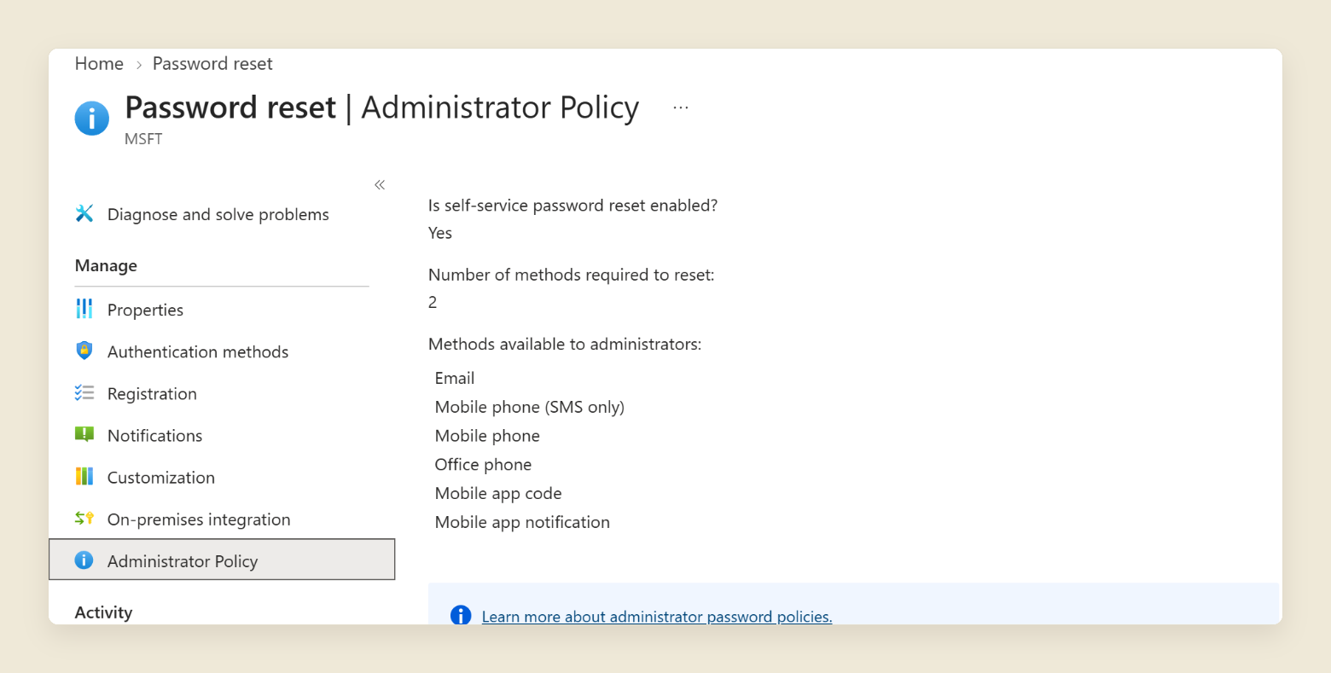Click the Authentication methods shield icon
This screenshot has width=1331, height=673.
coord(84,351)
